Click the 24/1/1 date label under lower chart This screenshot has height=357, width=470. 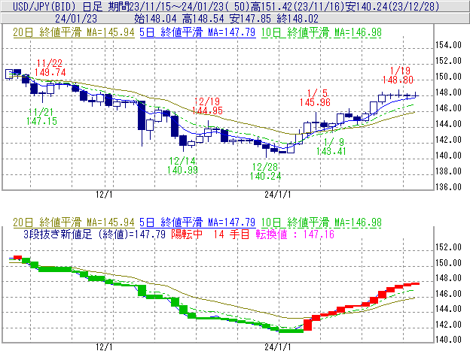278,347
